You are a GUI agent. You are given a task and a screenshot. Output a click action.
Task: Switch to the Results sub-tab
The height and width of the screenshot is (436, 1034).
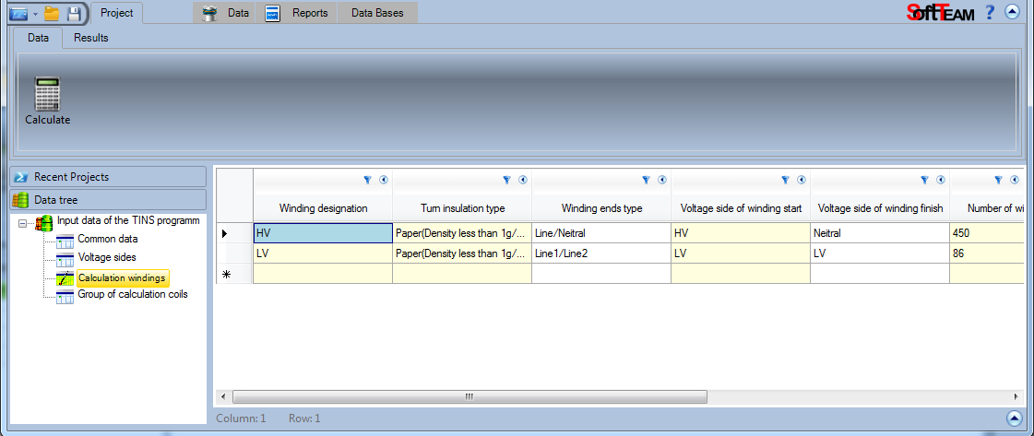(x=91, y=38)
